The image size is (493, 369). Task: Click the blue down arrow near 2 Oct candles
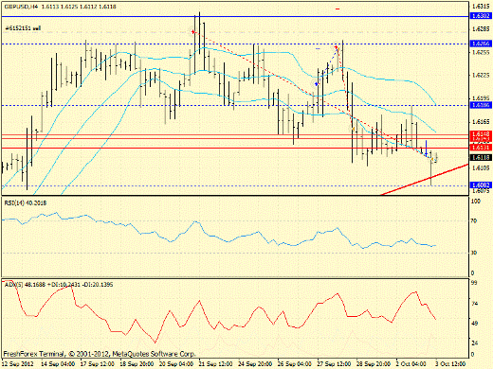pyautogui.click(x=426, y=149)
